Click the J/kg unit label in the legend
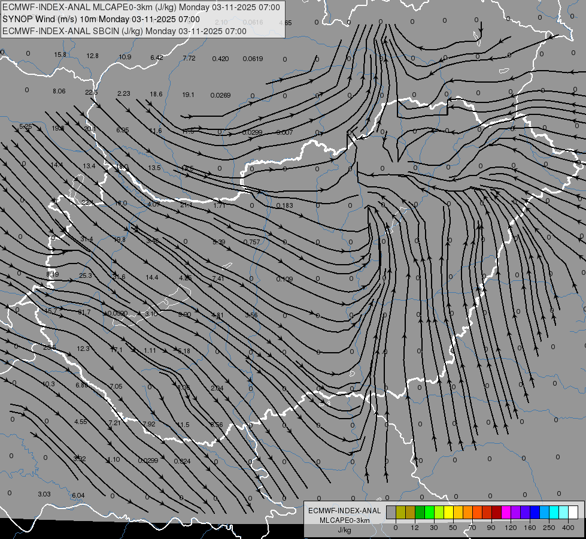This screenshot has width=586, height=539. tap(345, 530)
